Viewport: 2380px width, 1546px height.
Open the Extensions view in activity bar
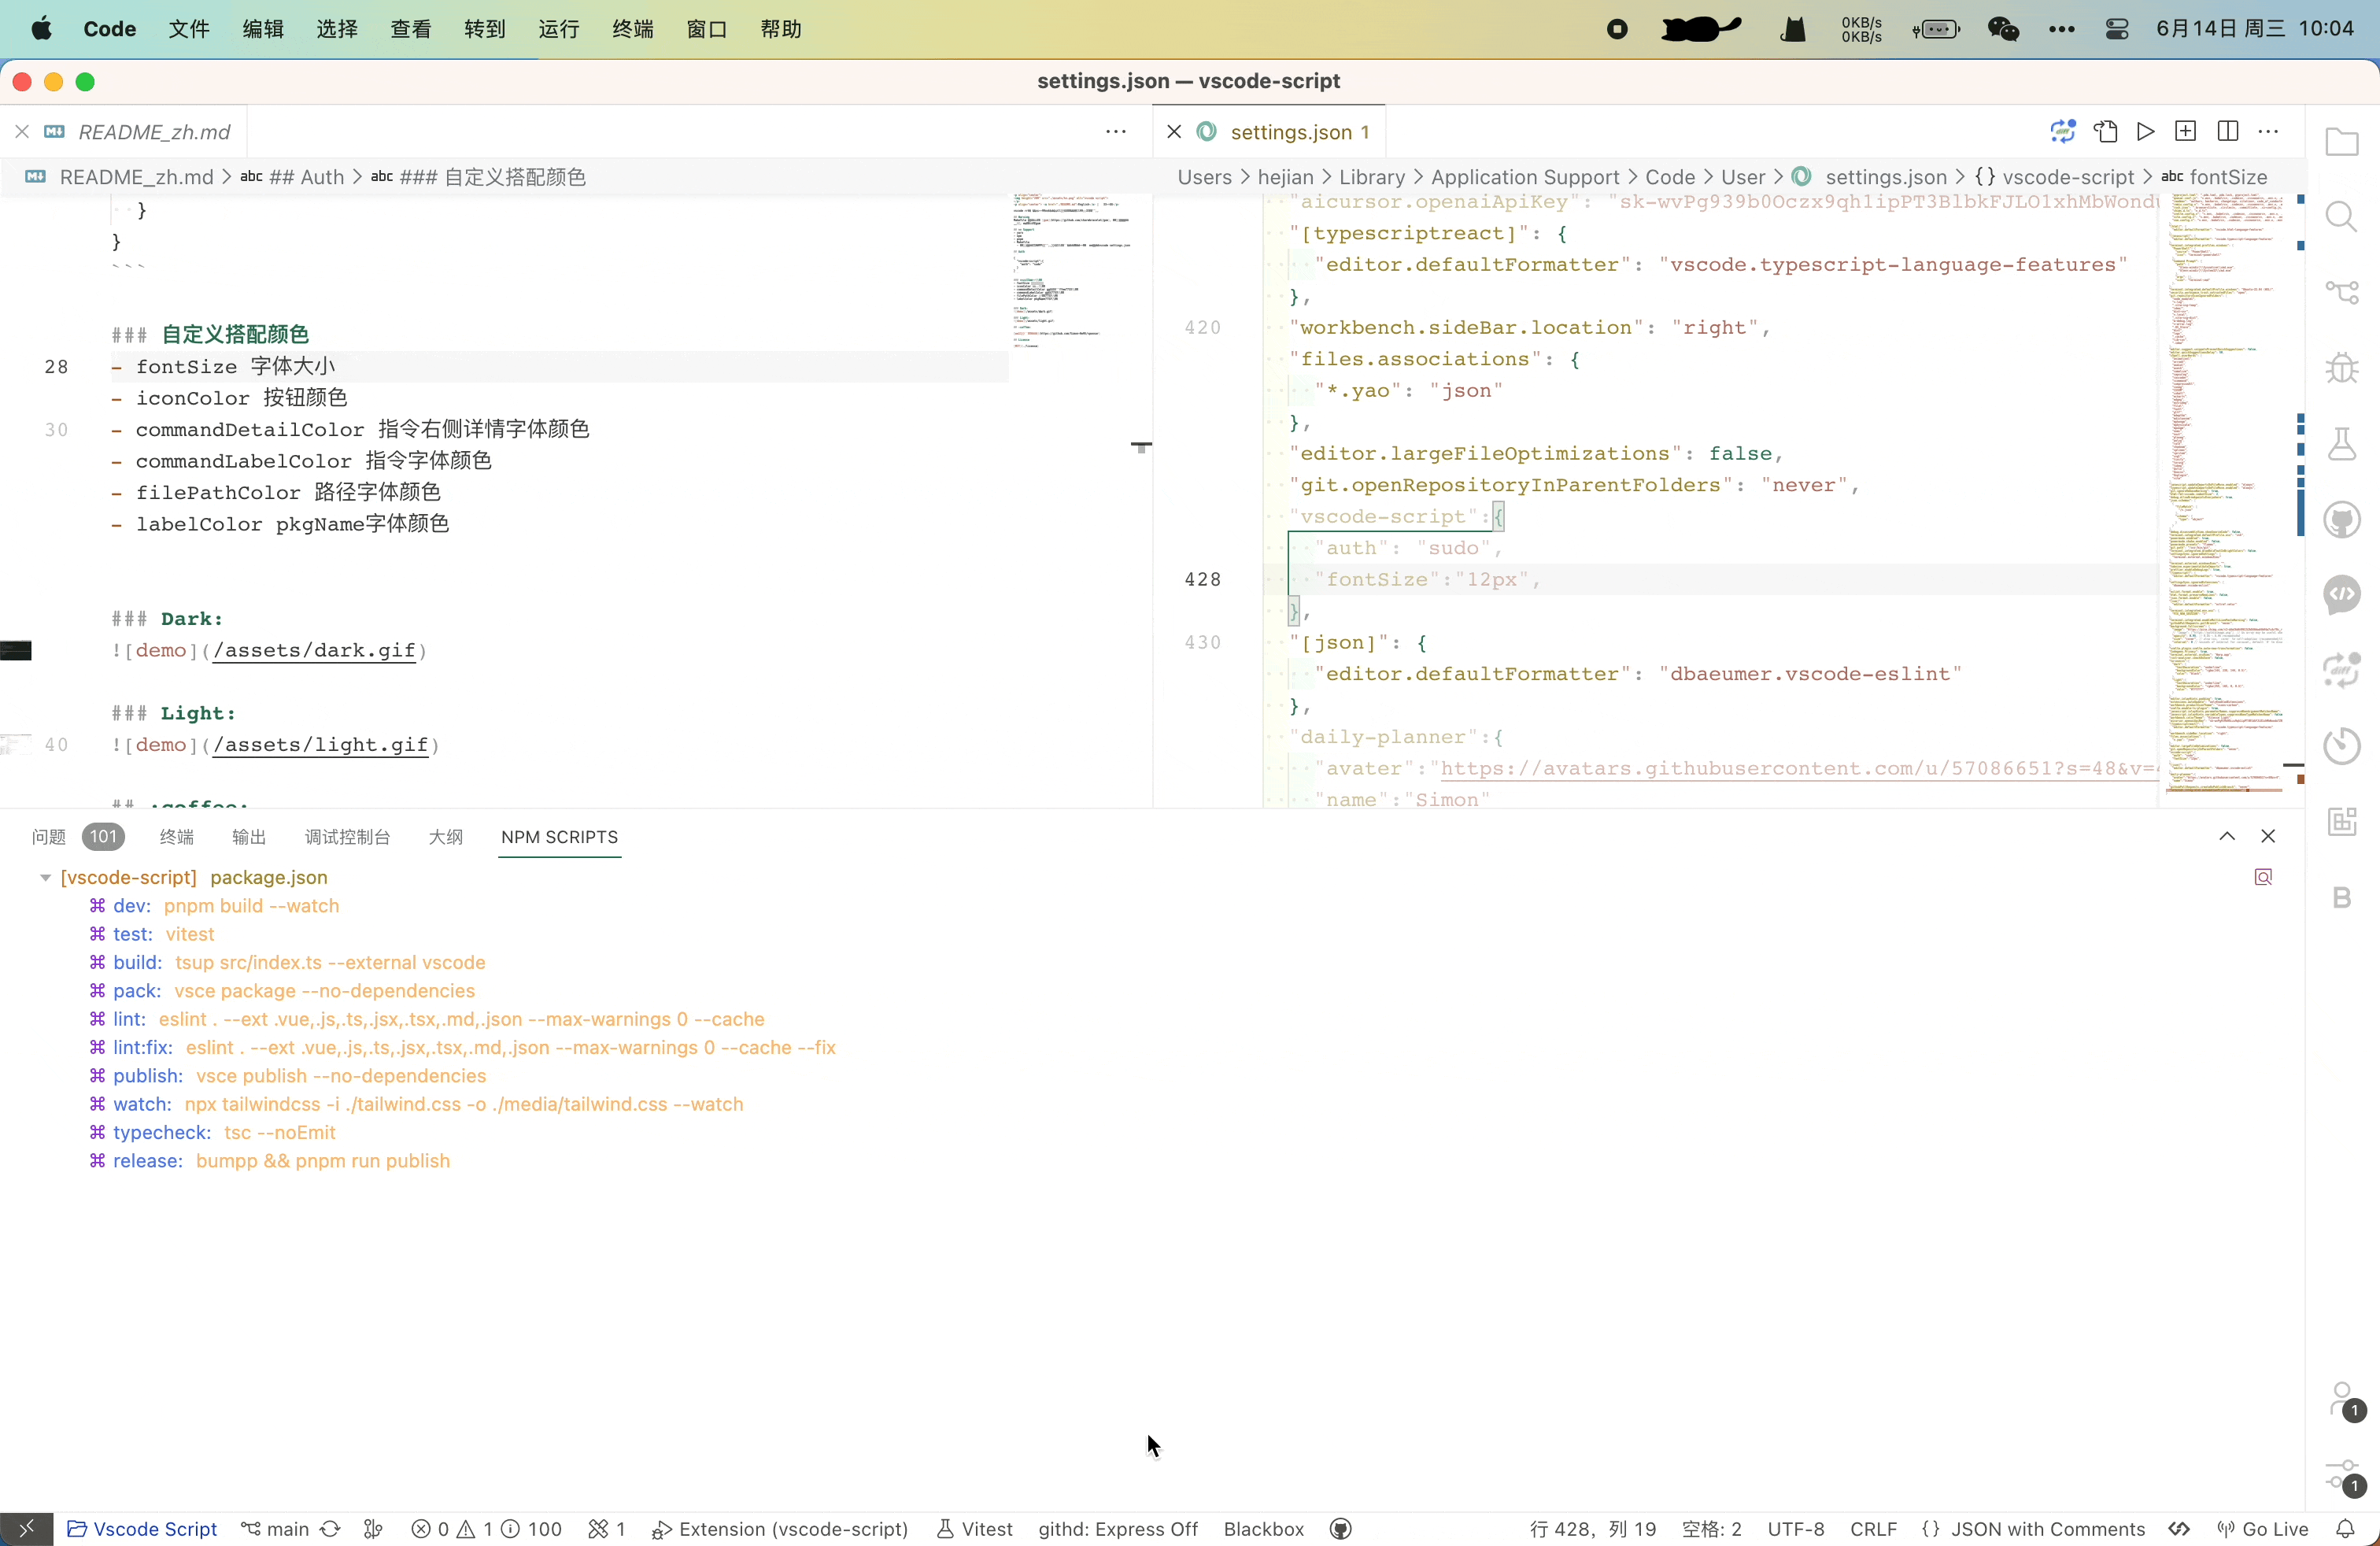tap(2342, 822)
